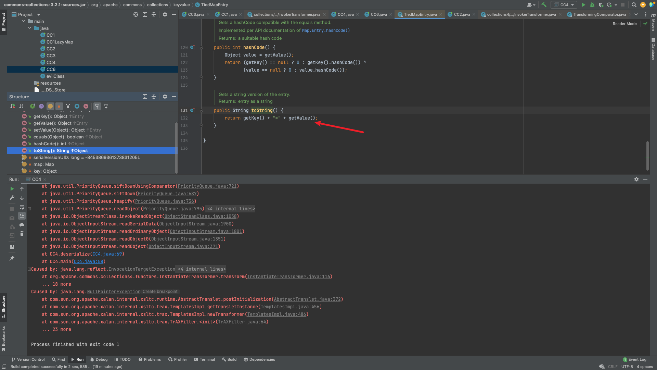The height and width of the screenshot is (370, 657).
Task: Toggle autoscroll to source in Structure
Action: click(x=97, y=106)
